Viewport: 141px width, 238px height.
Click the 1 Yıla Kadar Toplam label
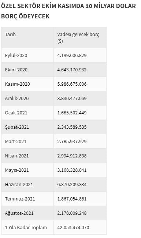26,228
